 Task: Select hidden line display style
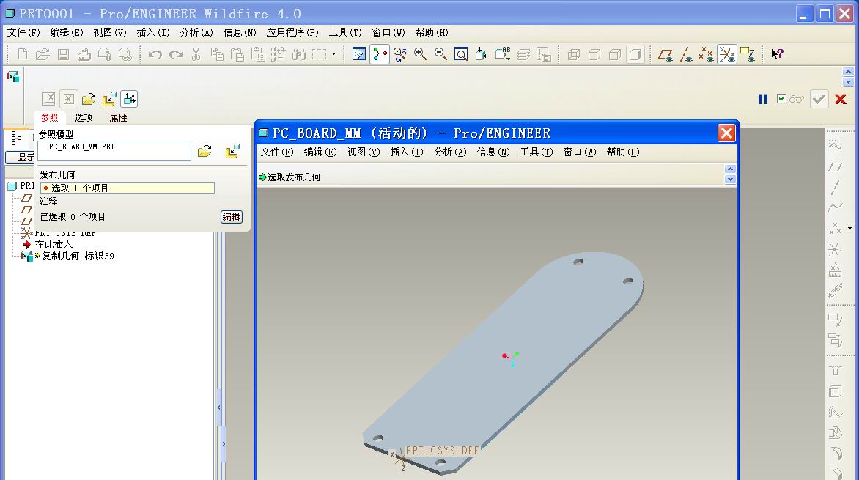(594, 54)
